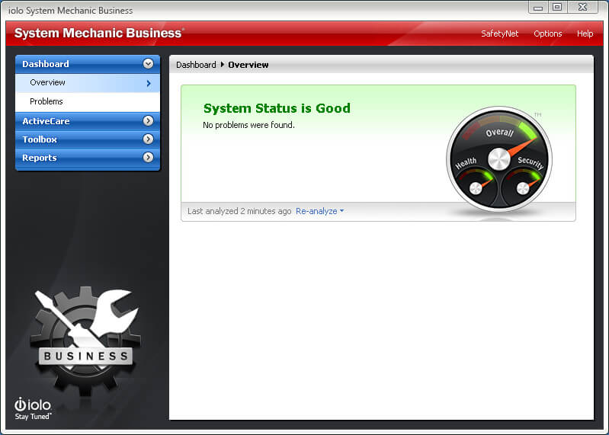Expand the ActiveCare section chevron
Screen dimensions: 609x435
click(148, 121)
